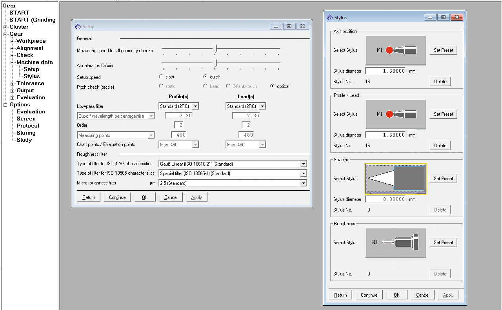Viewport: 502px width, 310px height.
Task: Expand the Output tree node
Action: pyautogui.click(x=13, y=91)
